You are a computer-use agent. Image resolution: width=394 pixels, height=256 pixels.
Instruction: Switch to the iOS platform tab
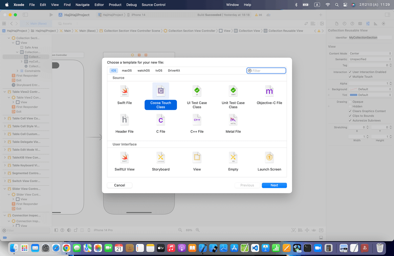tap(114, 71)
